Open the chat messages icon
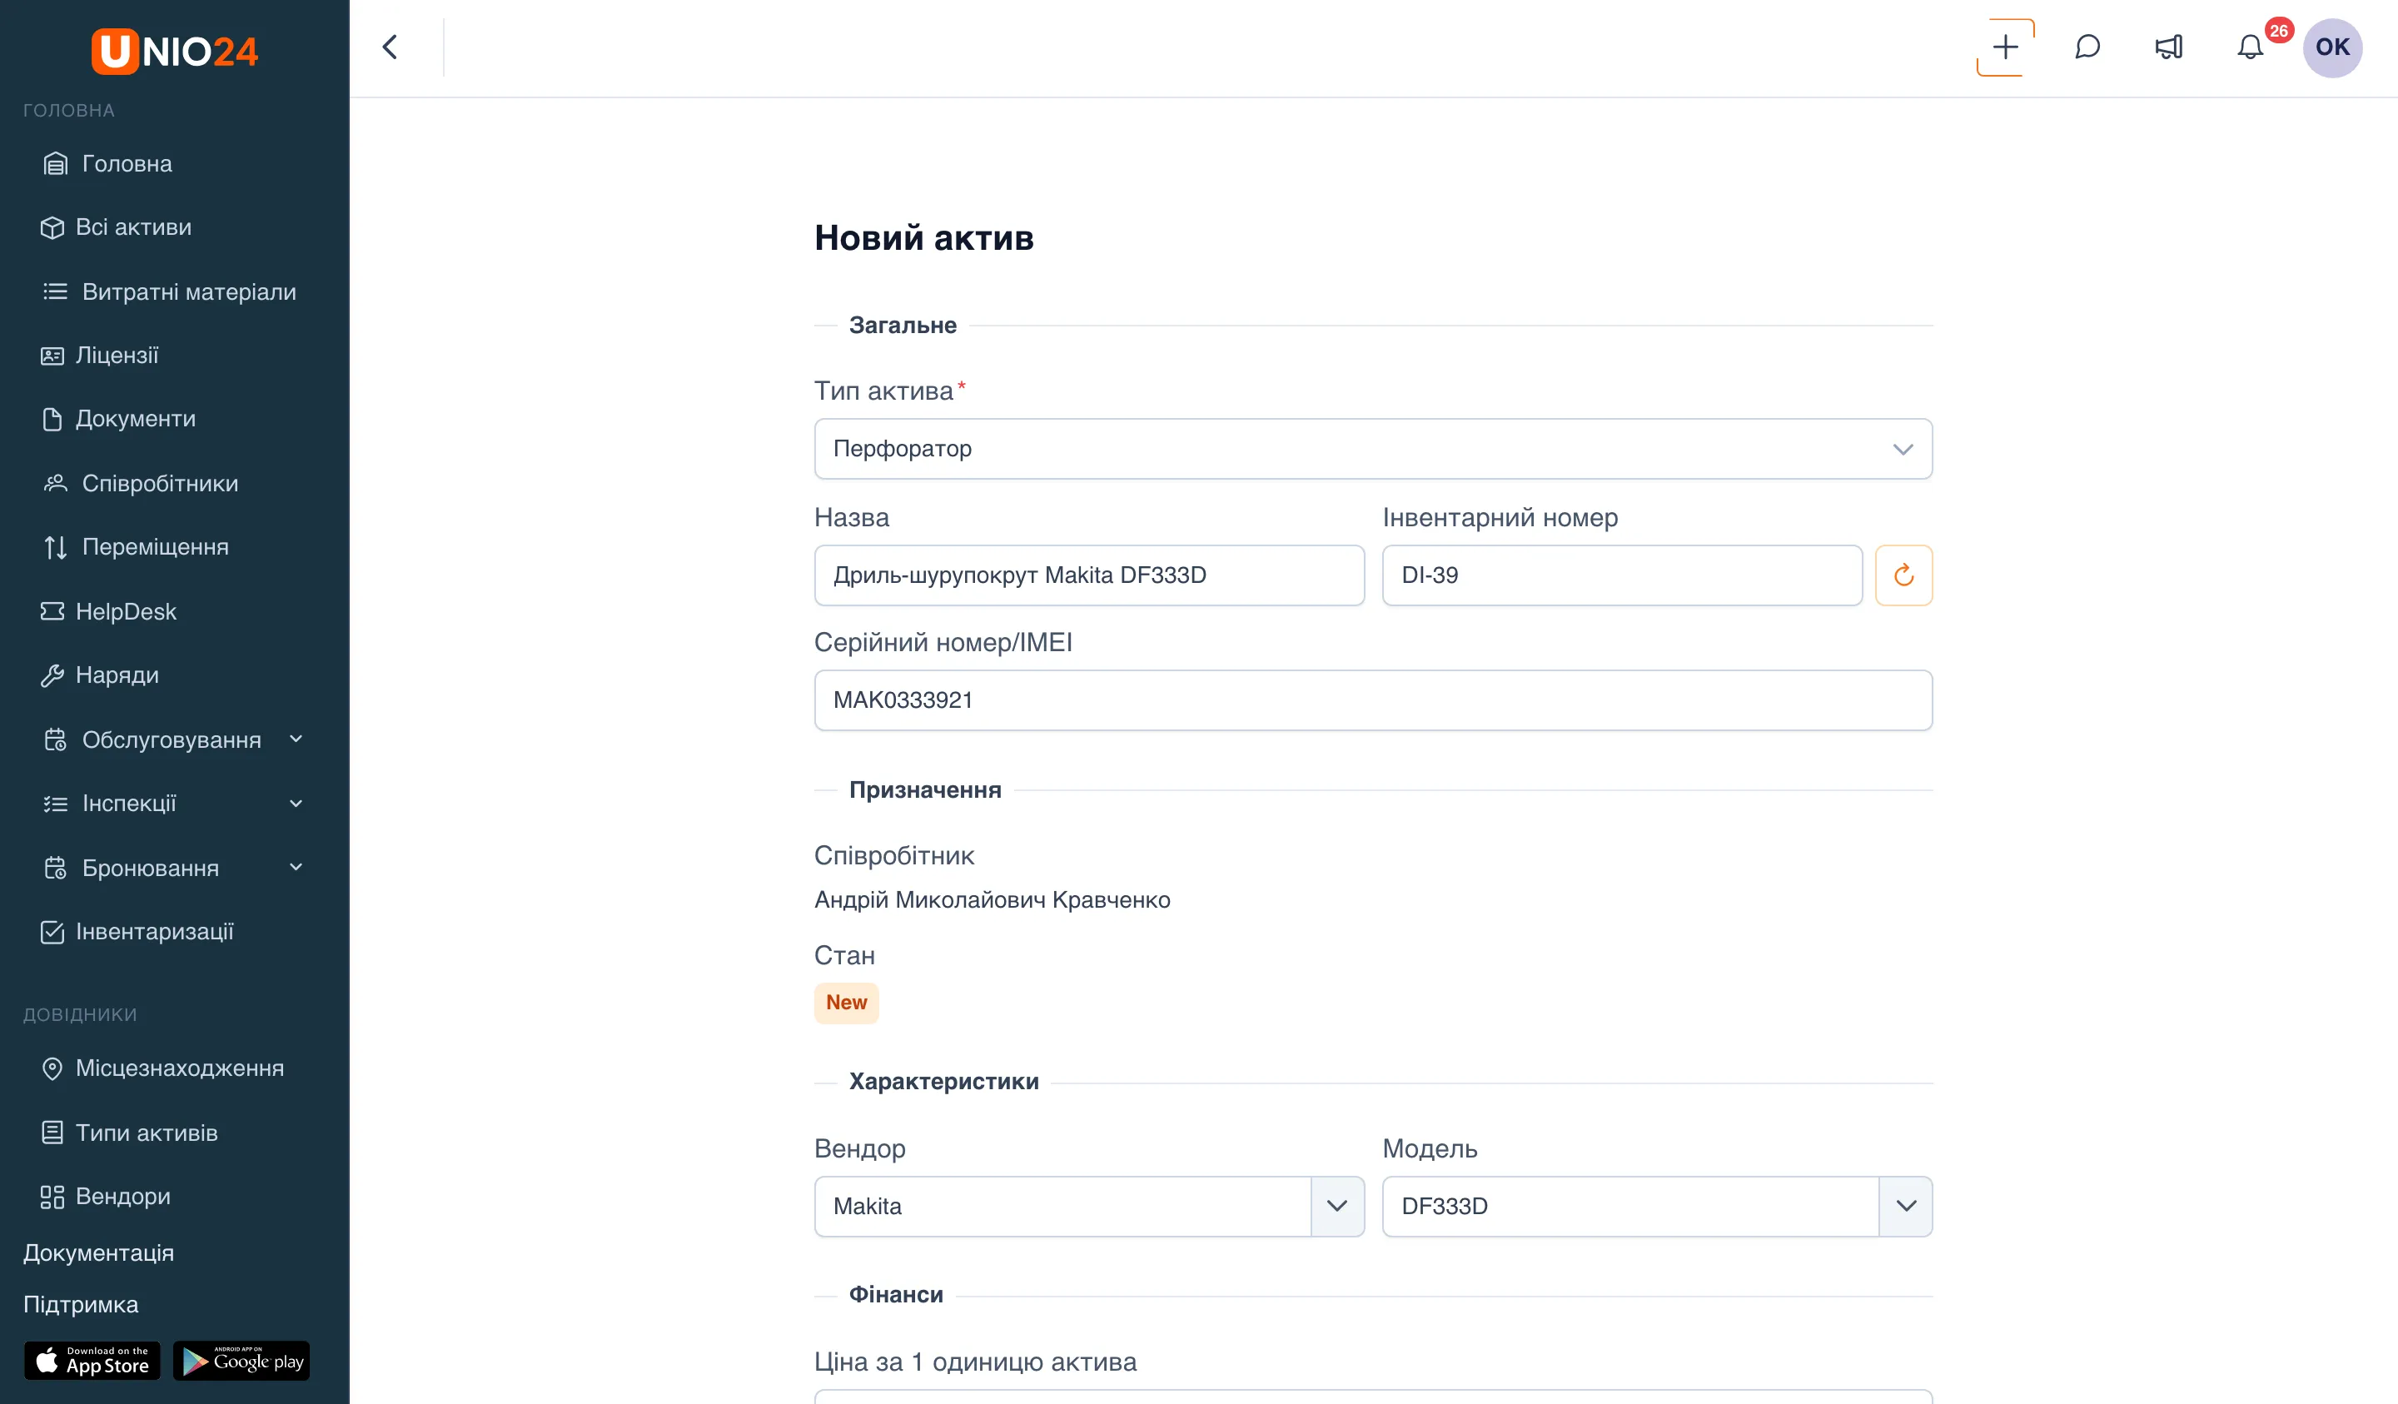Screen dimensions: 2398x1404 2087,47
